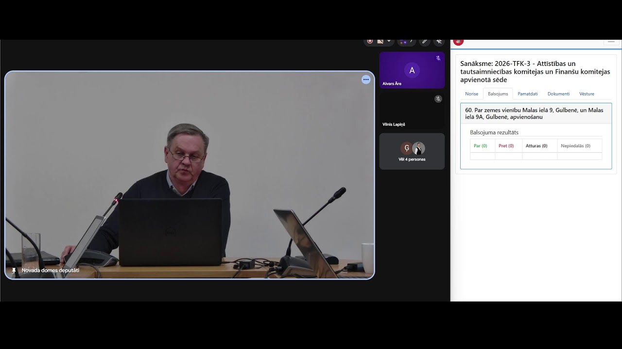Click the Pret (0) vote column header

[x=508, y=146]
